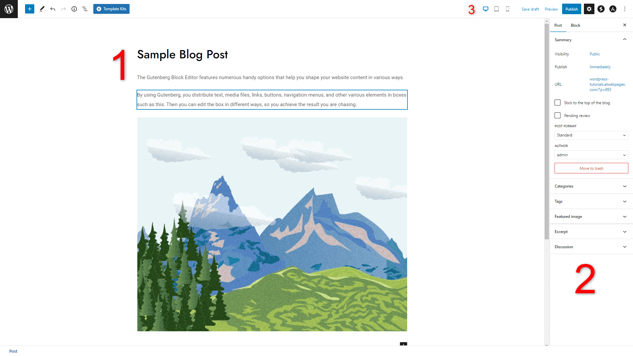This screenshot has height=356, width=633.
Task: Switch to the Post tab
Action: pos(558,25)
